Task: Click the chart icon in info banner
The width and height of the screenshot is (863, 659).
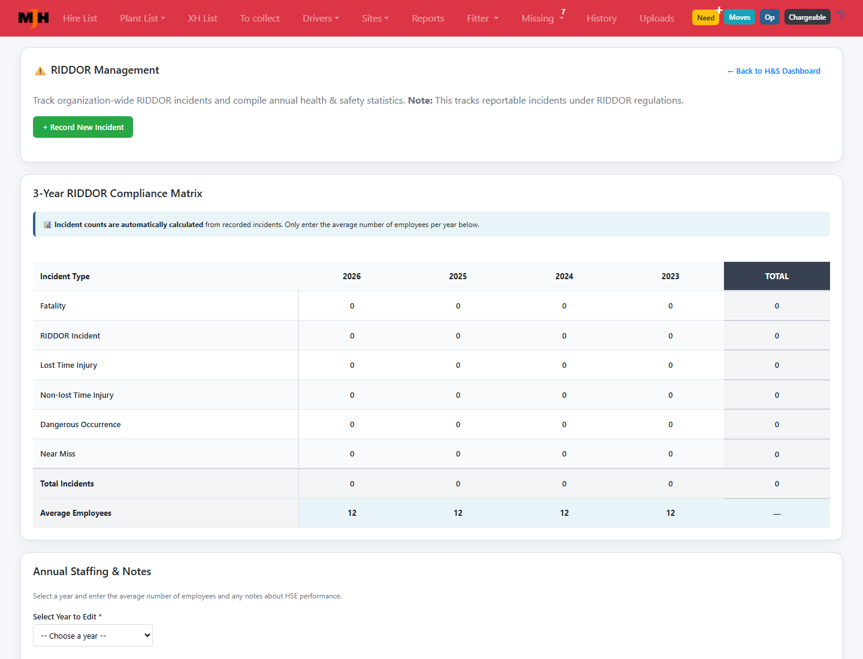Action: 47,225
